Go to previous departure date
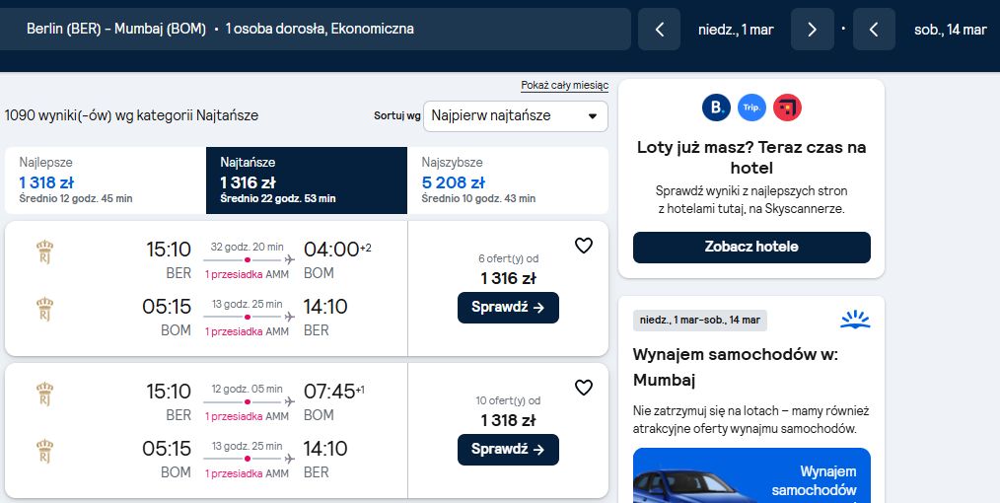Image resolution: width=1000 pixels, height=503 pixels. [x=660, y=30]
